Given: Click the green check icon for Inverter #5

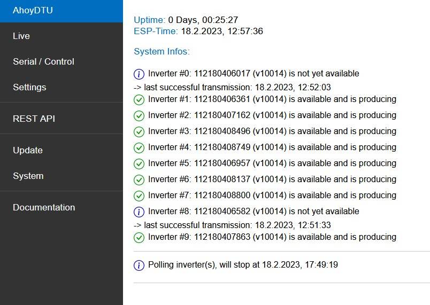Looking at the screenshot, I should pyautogui.click(x=139, y=164).
